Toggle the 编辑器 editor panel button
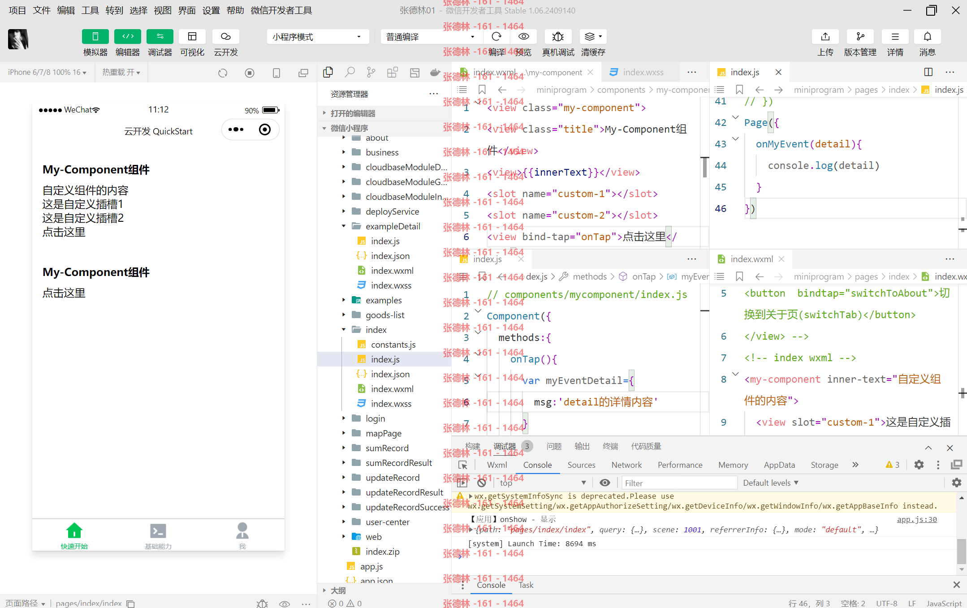This screenshot has height=608, width=967. click(x=128, y=37)
